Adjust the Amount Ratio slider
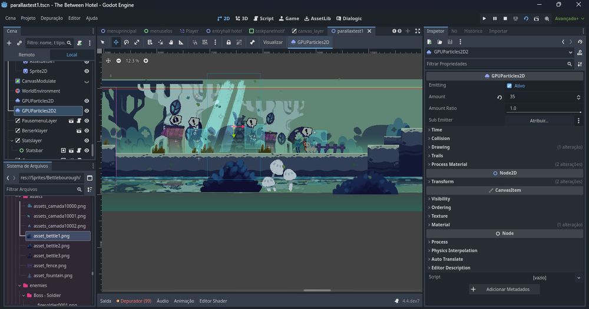This screenshot has height=309, width=589. pos(544,112)
